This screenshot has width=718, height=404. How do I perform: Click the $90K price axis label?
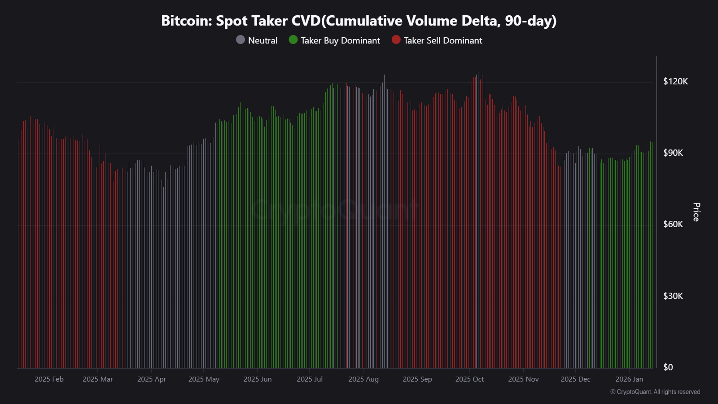pyautogui.click(x=673, y=153)
